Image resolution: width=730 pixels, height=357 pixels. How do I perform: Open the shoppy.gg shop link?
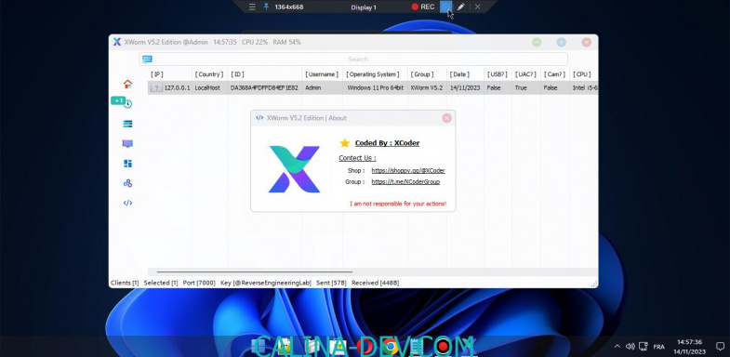point(408,171)
